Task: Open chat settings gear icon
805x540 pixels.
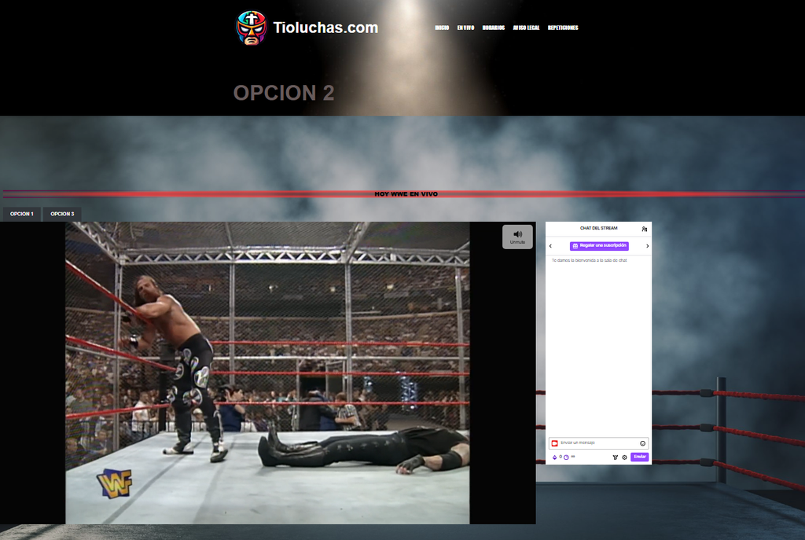Action: click(625, 457)
